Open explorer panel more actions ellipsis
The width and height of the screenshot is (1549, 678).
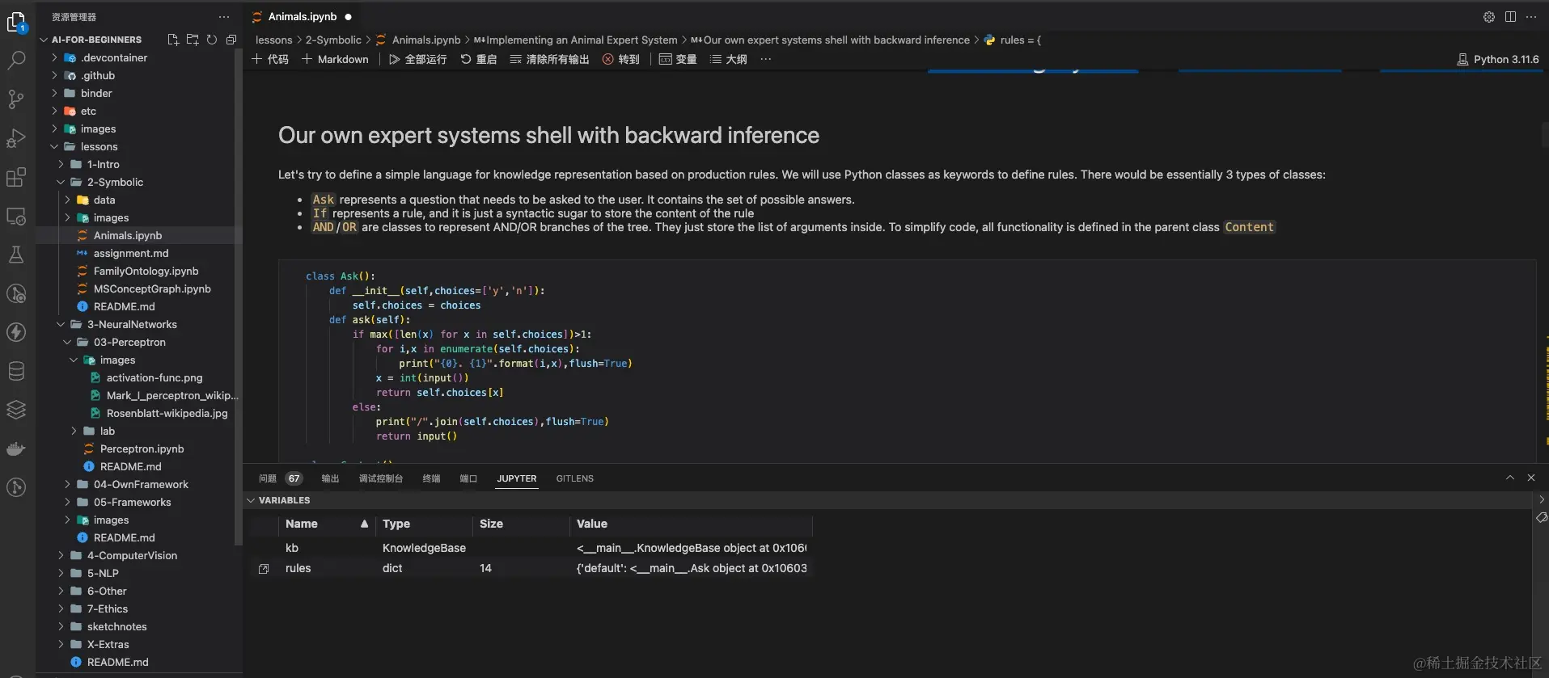224,17
